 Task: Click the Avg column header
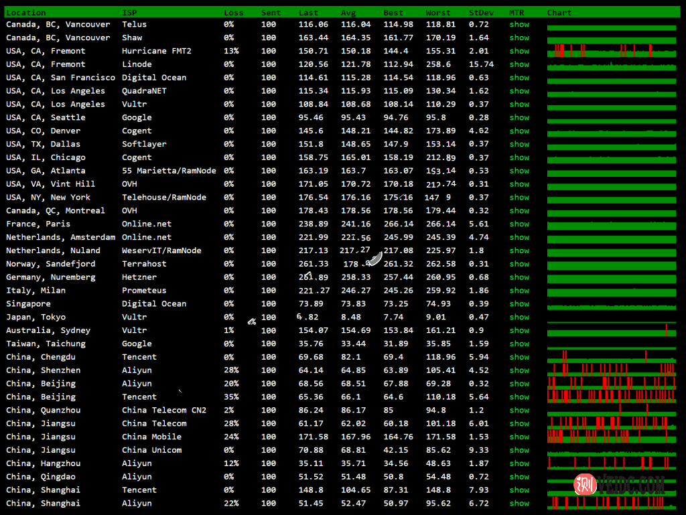point(348,13)
